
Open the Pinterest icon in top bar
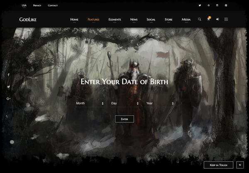(x=226, y=5)
